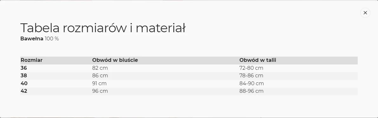
Task: Select the size 36 row label
Action: [23, 68]
